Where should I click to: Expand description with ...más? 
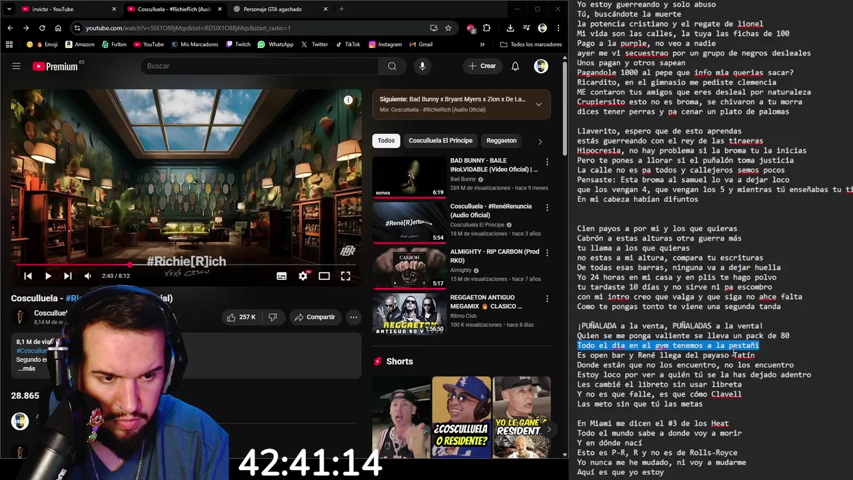(26, 369)
